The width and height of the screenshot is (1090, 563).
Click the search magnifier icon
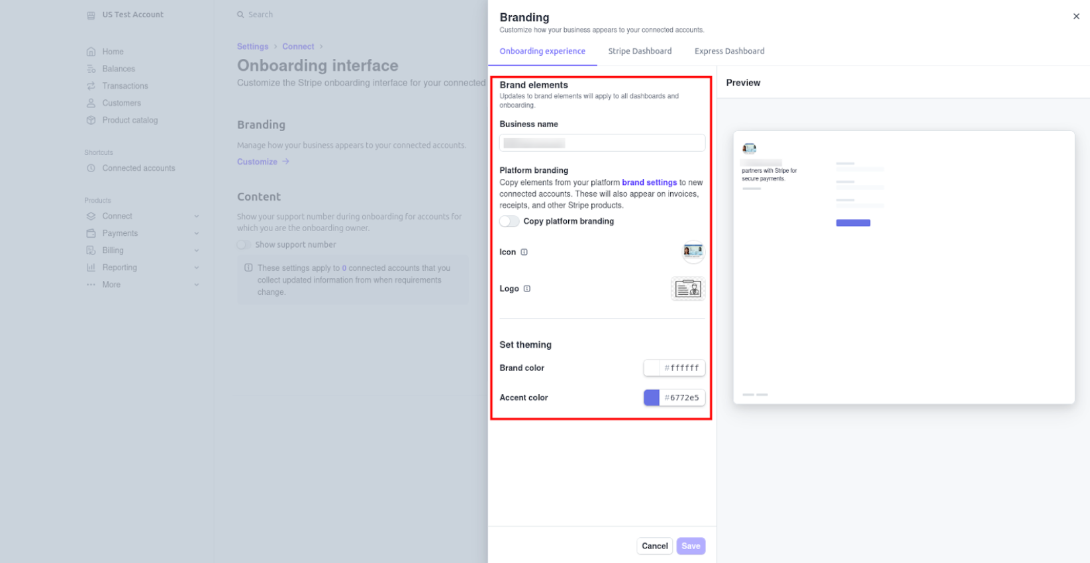tap(240, 15)
